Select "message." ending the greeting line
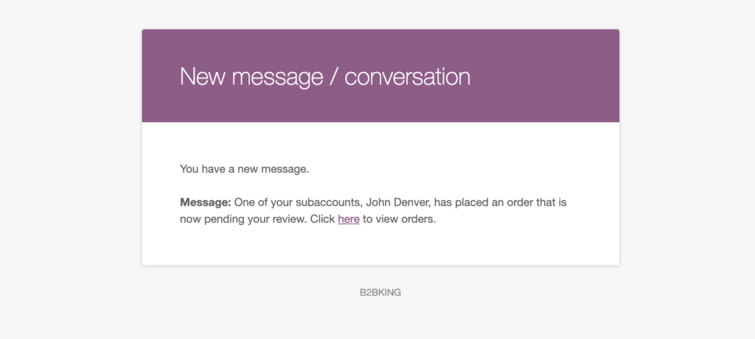Image resolution: width=755 pixels, height=339 pixels. (287, 169)
